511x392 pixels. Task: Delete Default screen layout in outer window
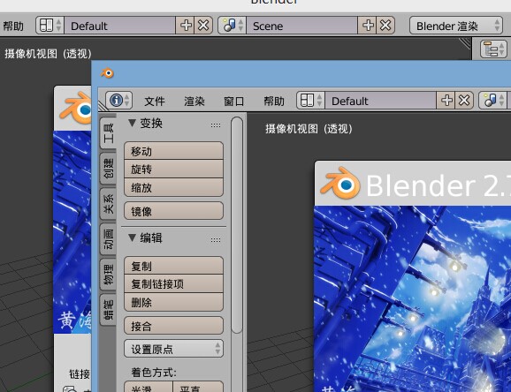pyautogui.click(x=203, y=26)
